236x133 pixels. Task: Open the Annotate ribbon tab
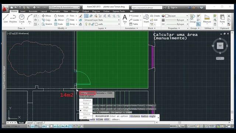33,11
